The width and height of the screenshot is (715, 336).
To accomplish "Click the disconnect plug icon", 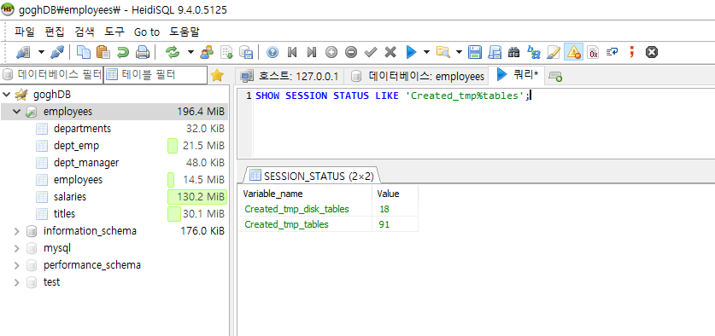I will (57, 52).
